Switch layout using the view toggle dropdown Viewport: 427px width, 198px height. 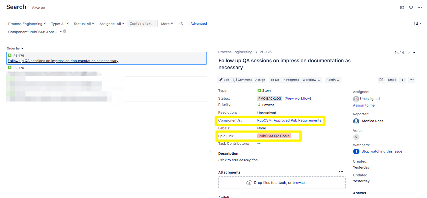pyautogui.click(x=418, y=23)
